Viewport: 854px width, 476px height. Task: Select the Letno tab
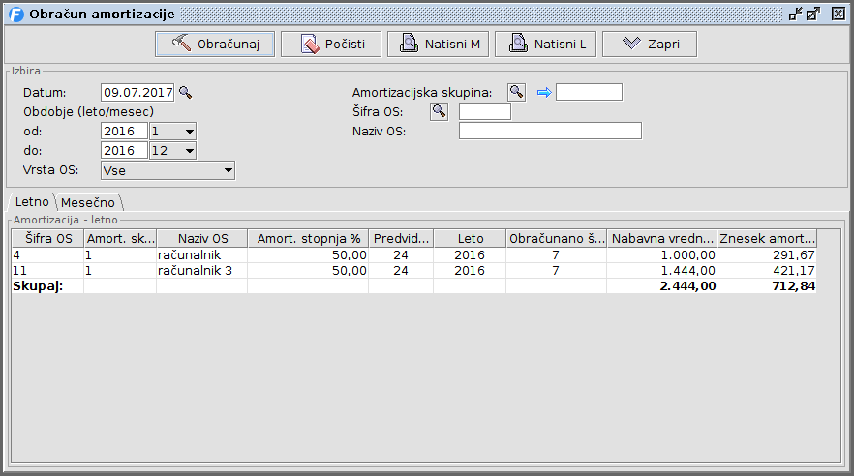point(31,203)
